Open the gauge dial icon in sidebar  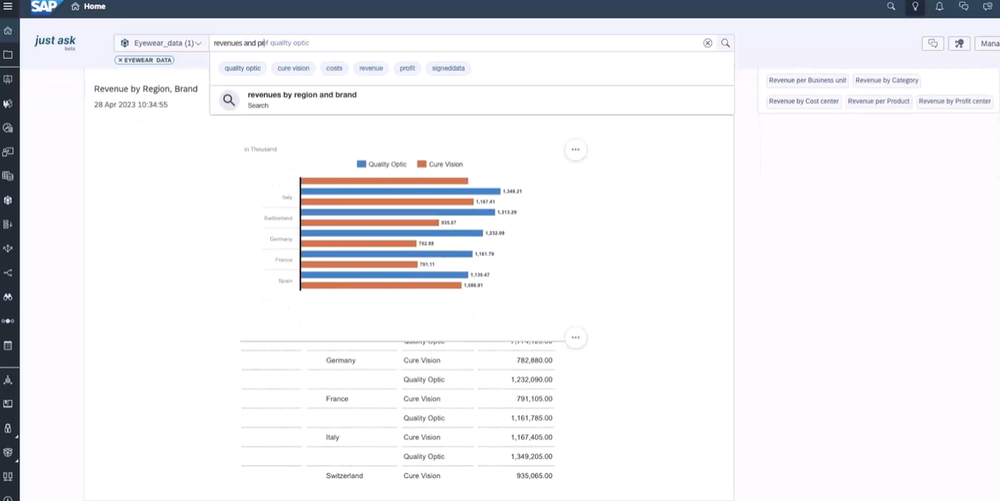pyautogui.click(x=8, y=127)
